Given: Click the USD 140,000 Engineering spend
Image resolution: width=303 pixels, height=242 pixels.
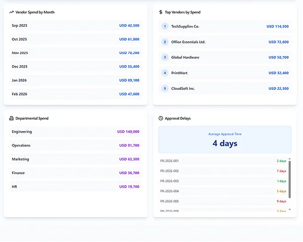Looking at the screenshot, I should 128,132.
